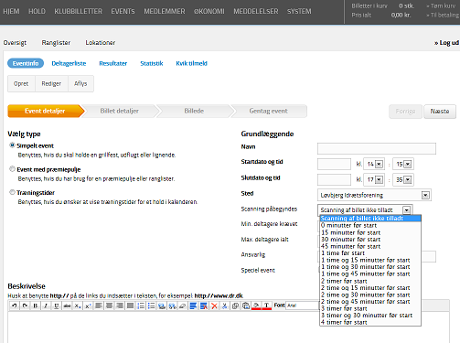Open the Font selector dropdown
This screenshot has width=460, height=343.
click(x=302, y=305)
